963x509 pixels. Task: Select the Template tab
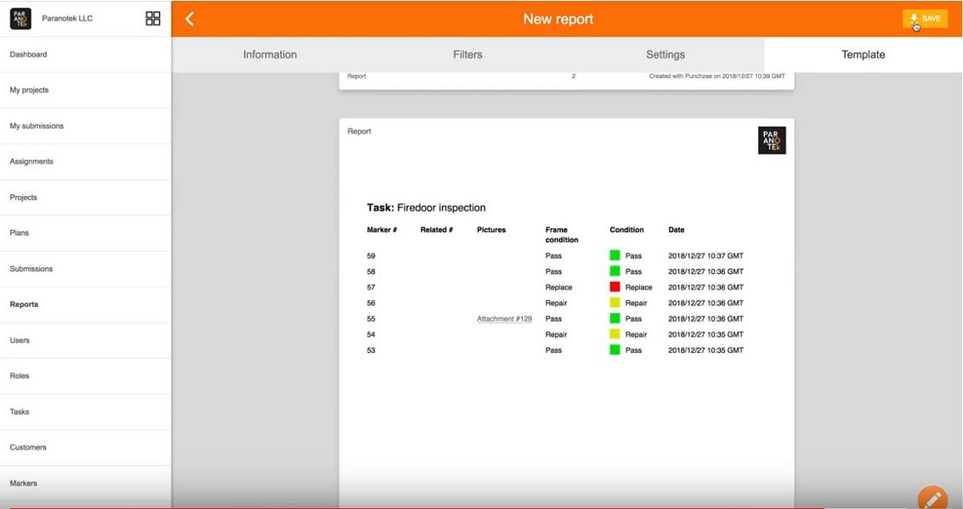click(863, 54)
